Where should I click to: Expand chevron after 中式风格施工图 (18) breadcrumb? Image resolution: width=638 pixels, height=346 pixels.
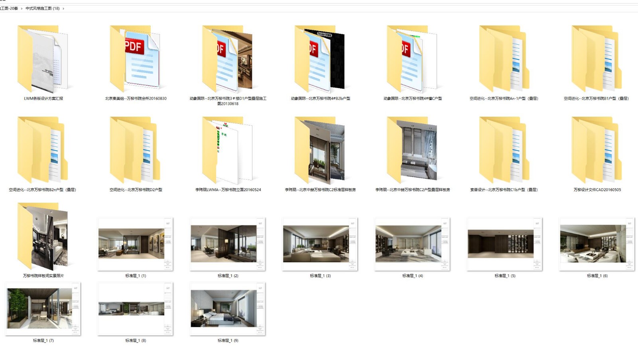tap(63, 8)
